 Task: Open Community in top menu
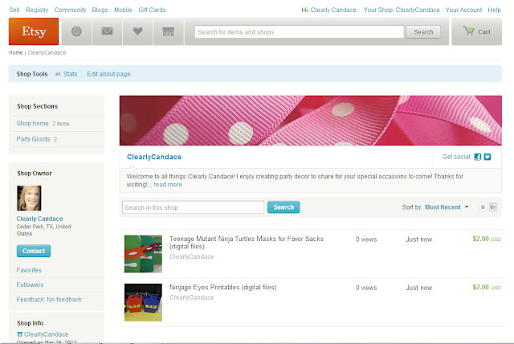point(70,10)
